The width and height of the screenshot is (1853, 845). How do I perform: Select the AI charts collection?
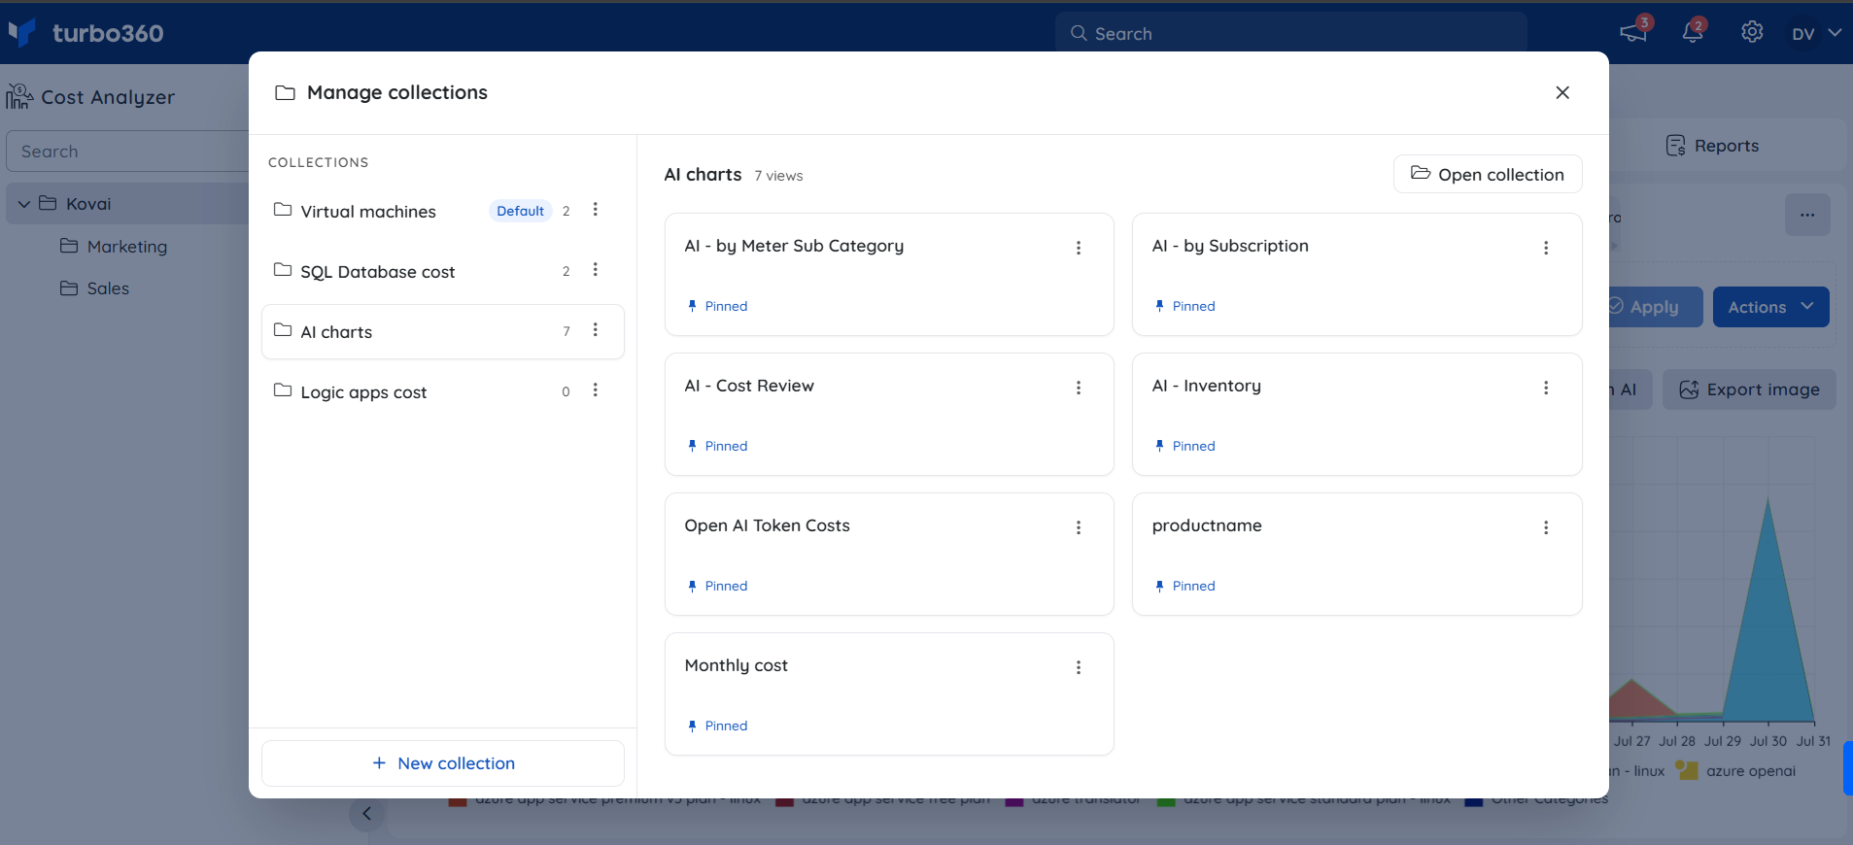[443, 331]
